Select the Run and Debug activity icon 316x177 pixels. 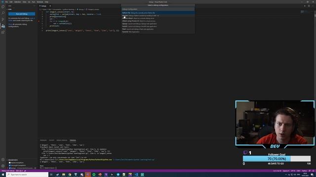[x=3, y=26]
